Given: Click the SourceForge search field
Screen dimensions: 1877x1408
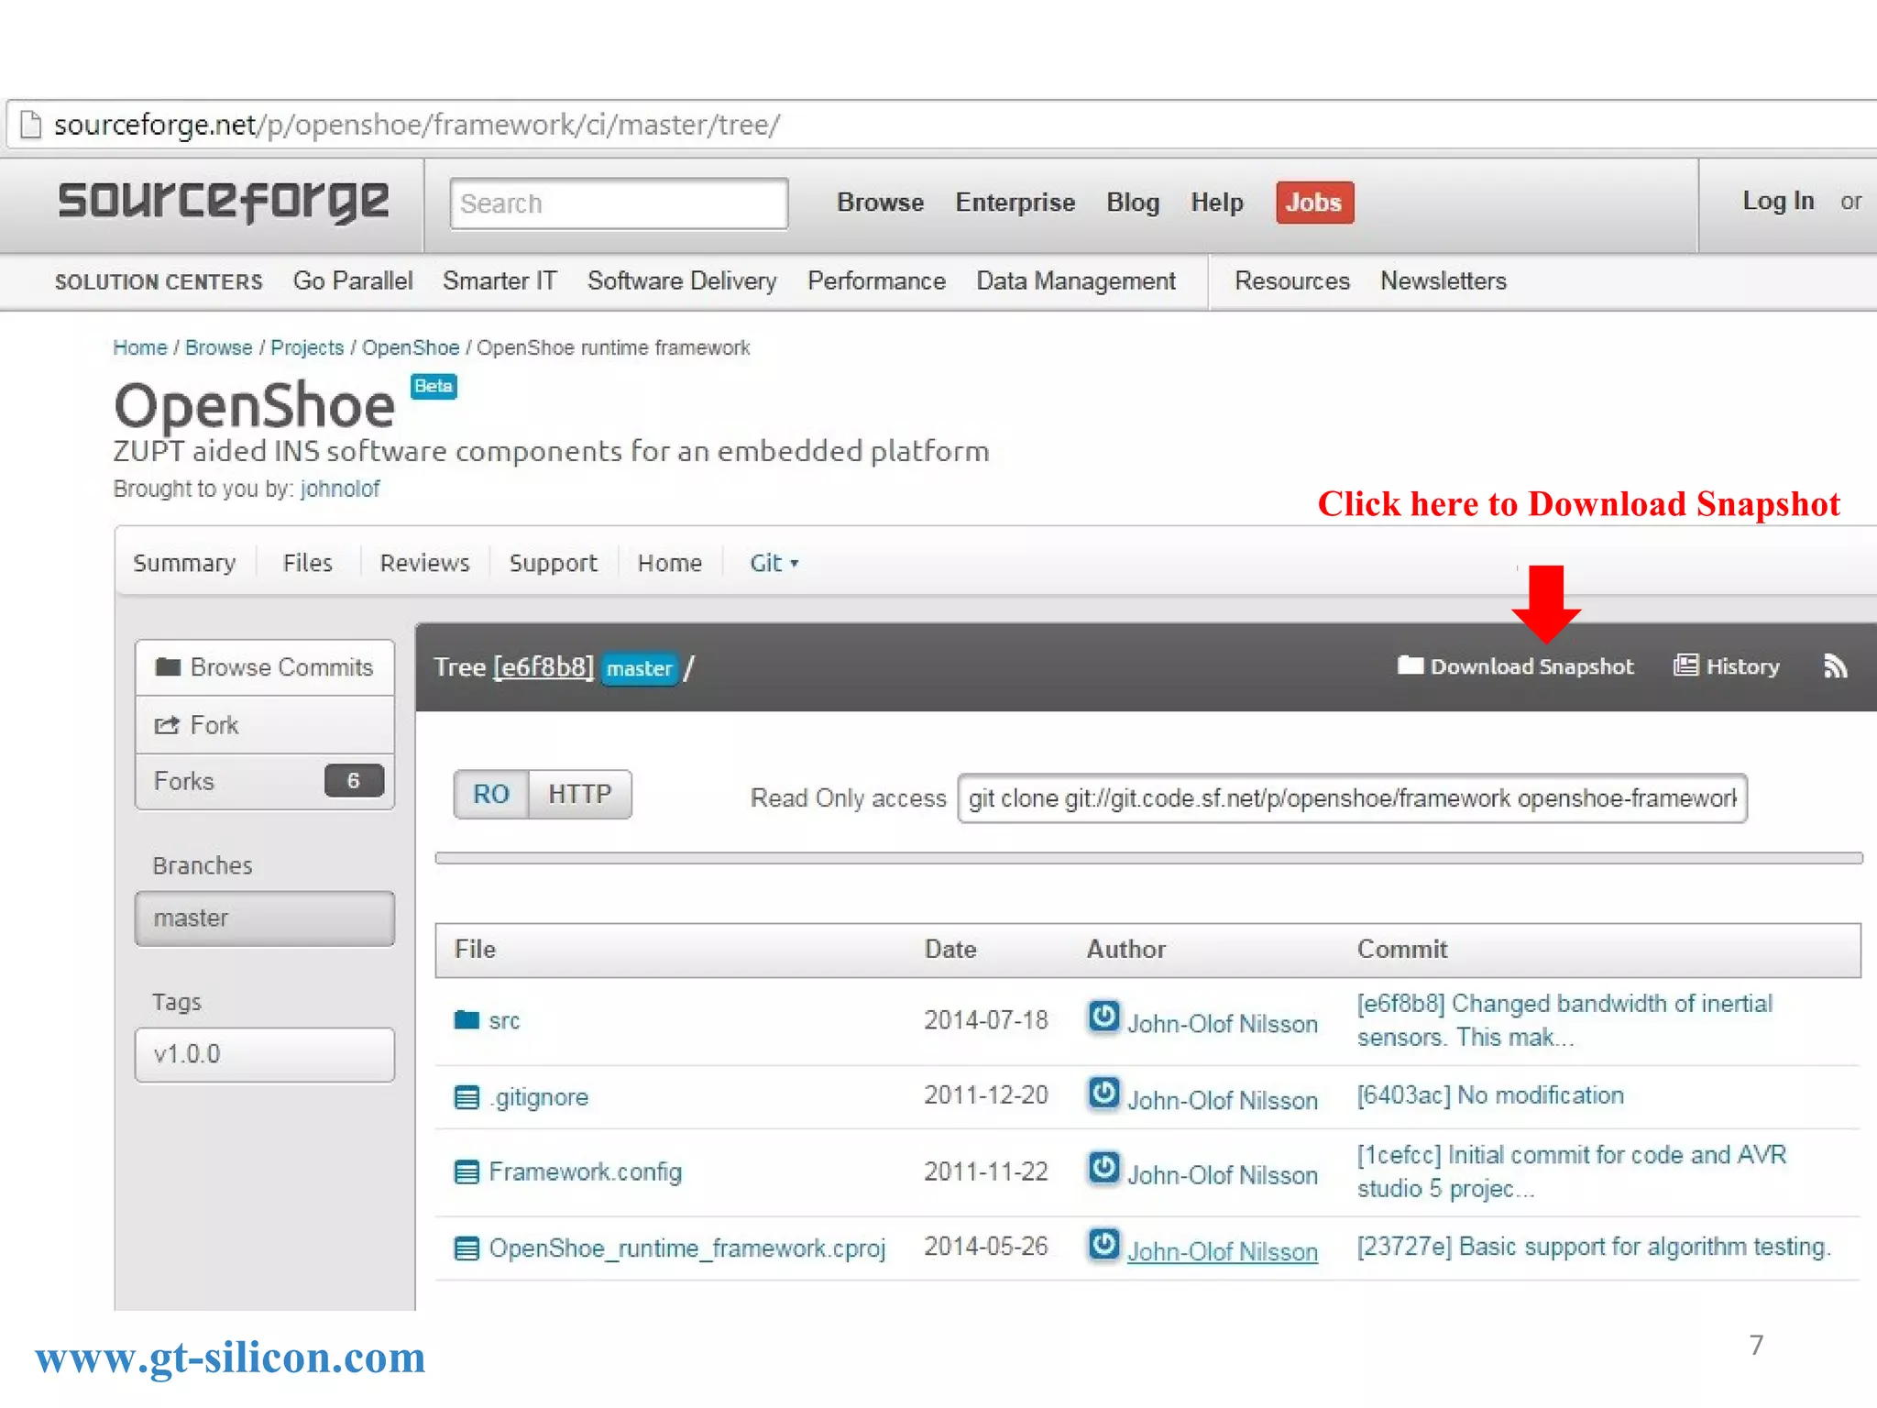Looking at the screenshot, I should coord(619,203).
